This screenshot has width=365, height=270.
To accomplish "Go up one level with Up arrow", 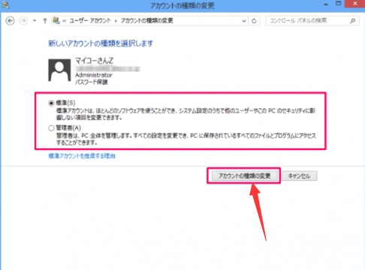I will [x=45, y=21].
